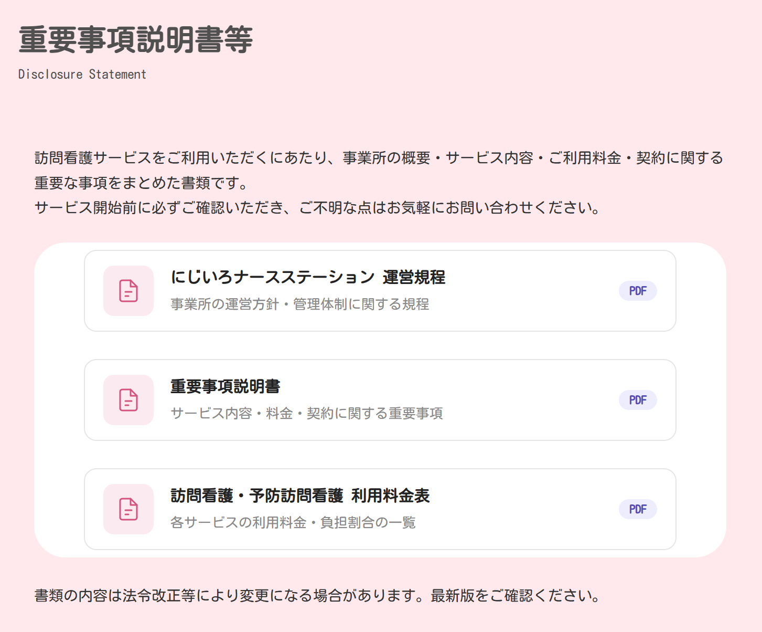The width and height of the screenshot is (762, 632).
Task: Click the description 各サービスの利用料金・負担割合の一覧
Action: click(x=293, y=523)
